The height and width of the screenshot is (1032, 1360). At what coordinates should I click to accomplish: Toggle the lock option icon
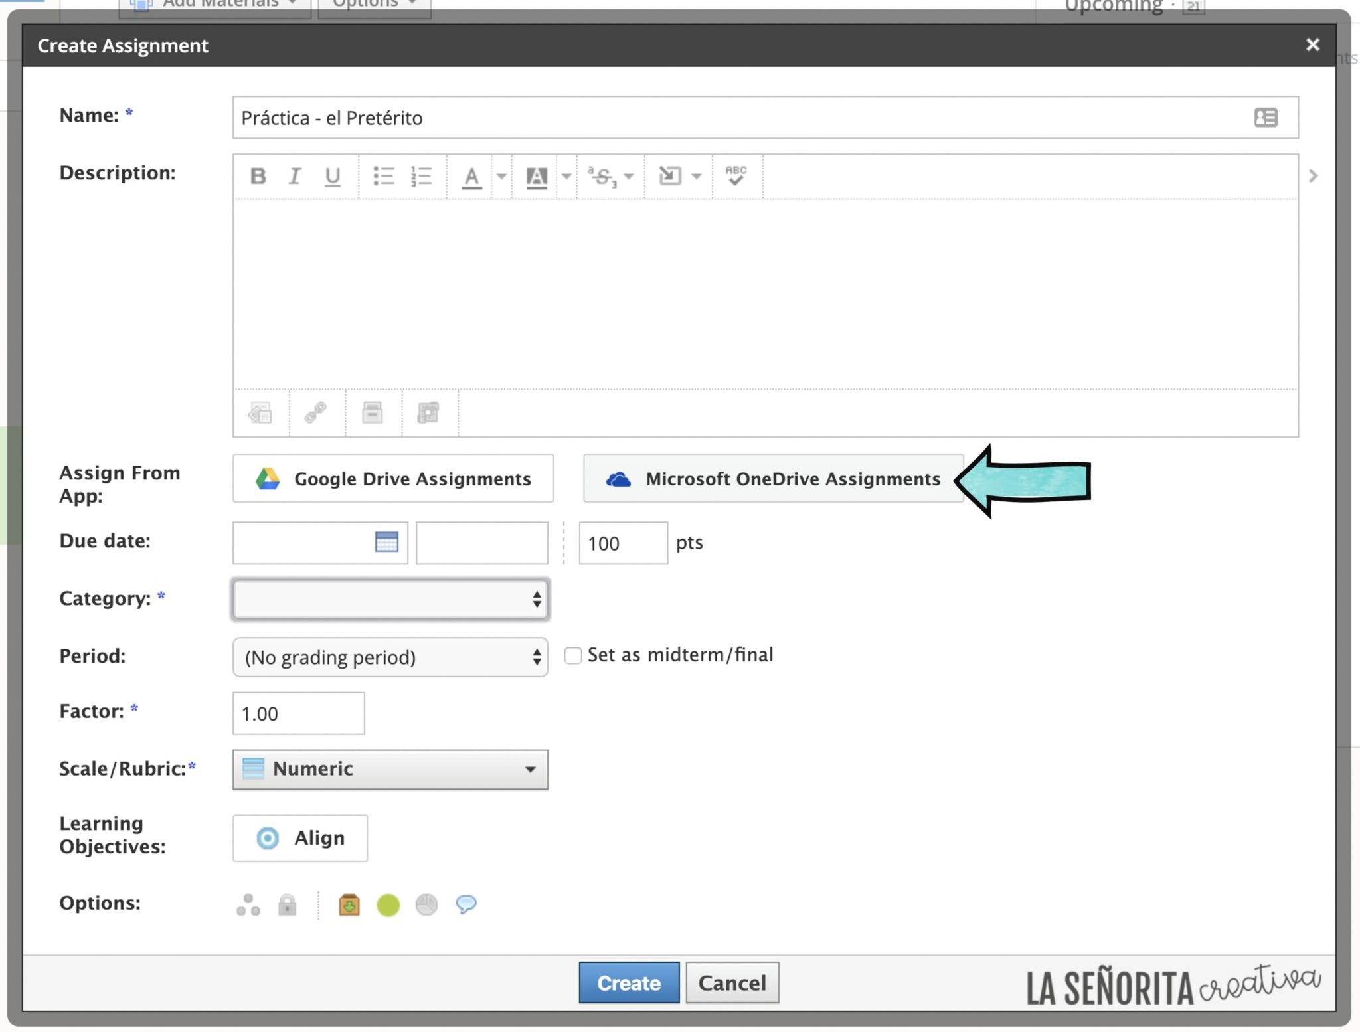pyautogui.click(x=287, y=904)
